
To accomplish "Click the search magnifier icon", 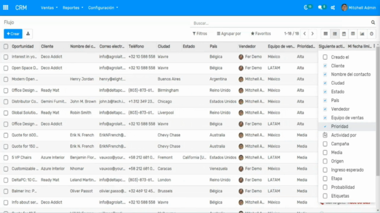I will (x=373, y=22).
